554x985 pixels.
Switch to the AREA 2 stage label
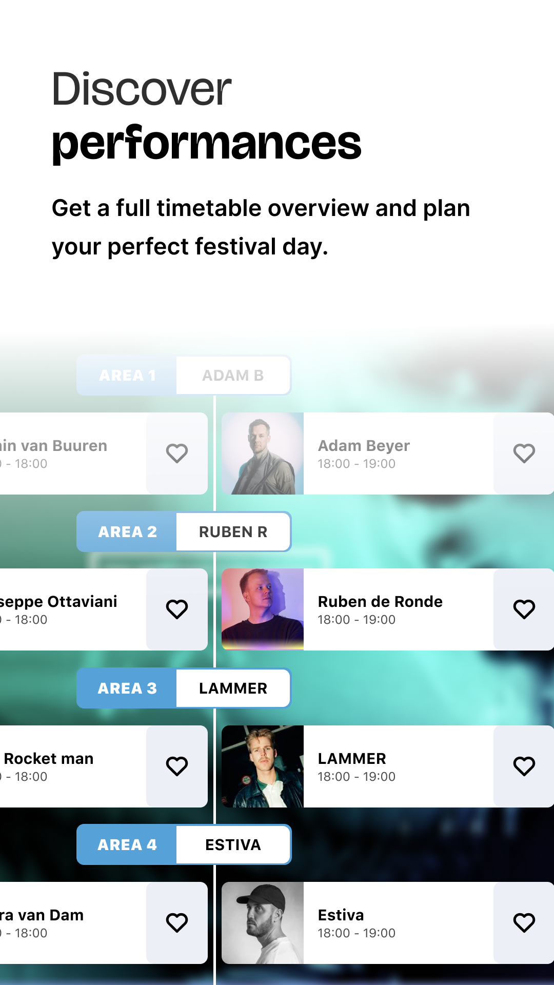tap(127, 532)
